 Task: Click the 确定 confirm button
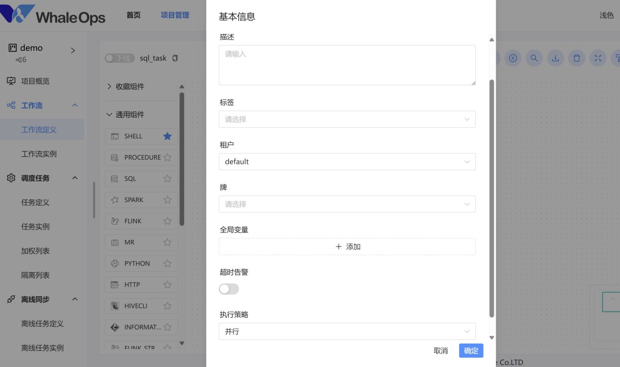coord(470,350)
